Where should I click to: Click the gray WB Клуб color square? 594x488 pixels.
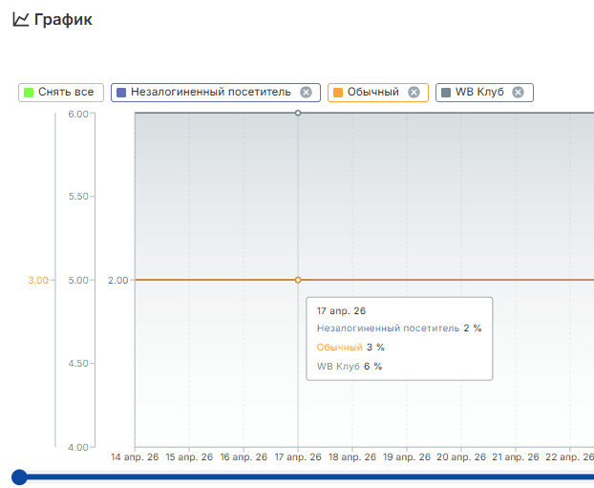[446, 93]
